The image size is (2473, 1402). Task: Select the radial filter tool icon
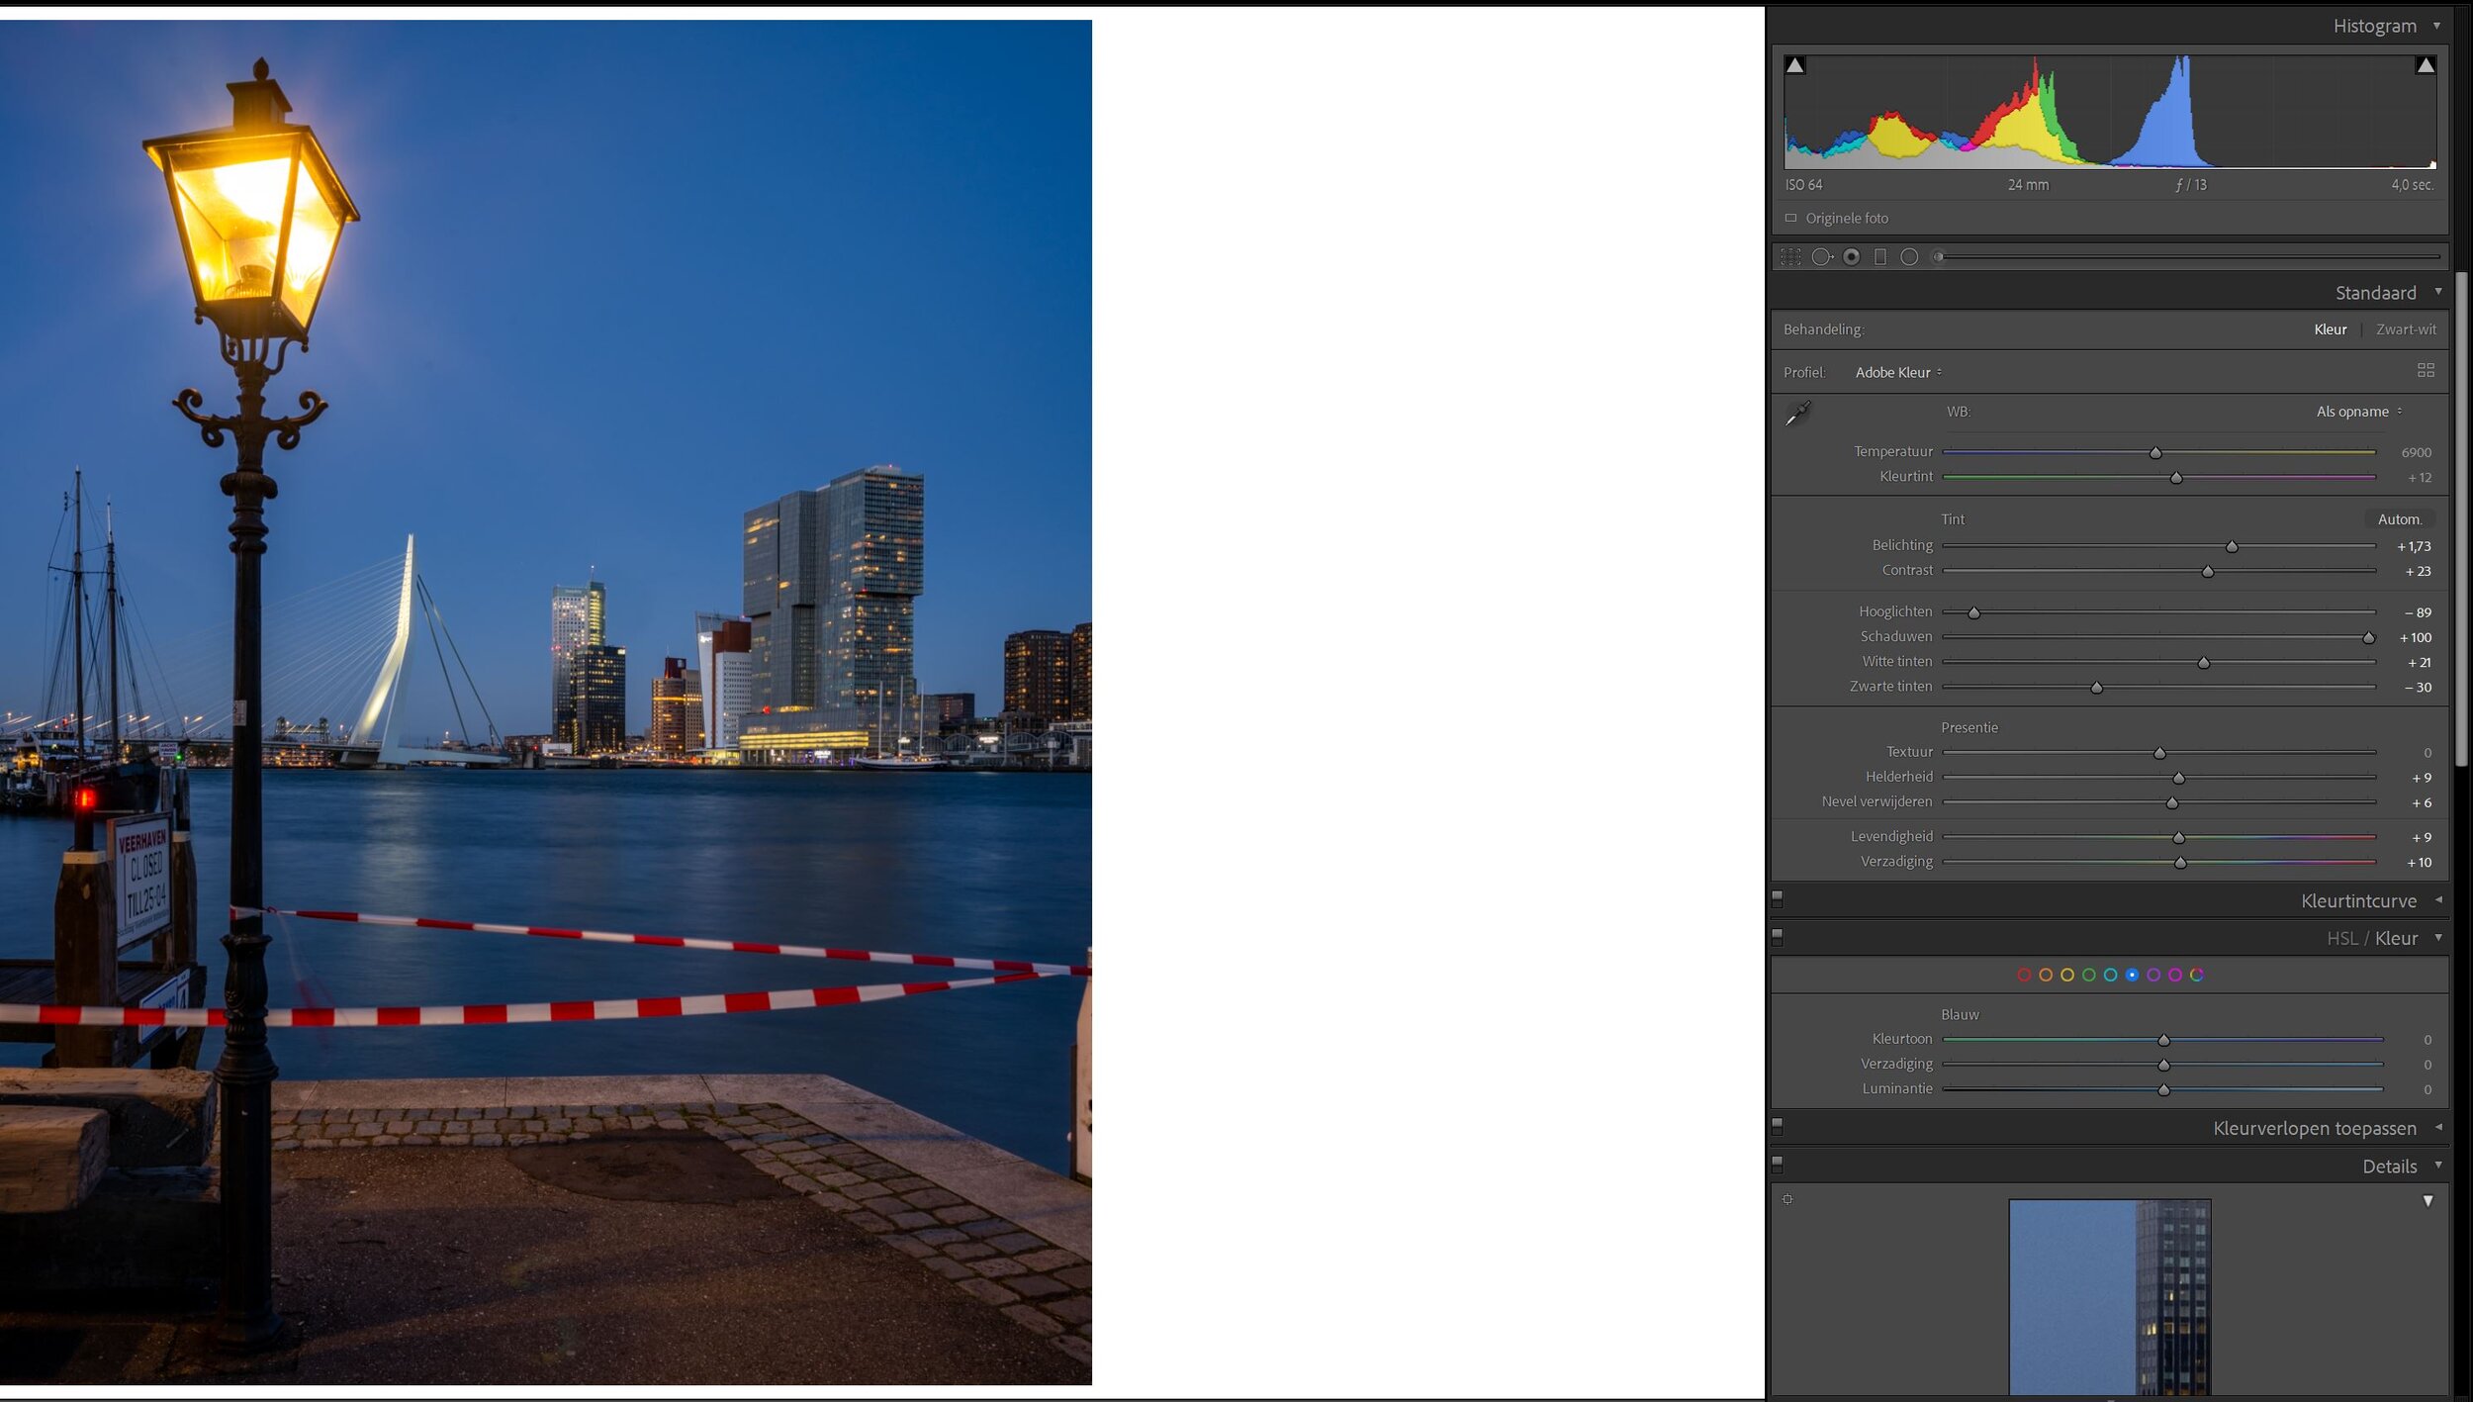[x=1909, y=257]
